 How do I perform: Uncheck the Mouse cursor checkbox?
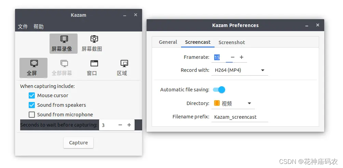pos(32,95)
